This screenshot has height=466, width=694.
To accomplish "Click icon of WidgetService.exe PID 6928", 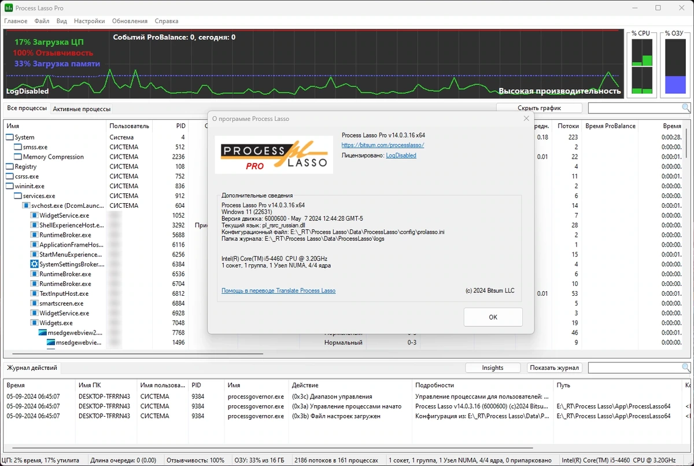I will click(x=34, y=313).
